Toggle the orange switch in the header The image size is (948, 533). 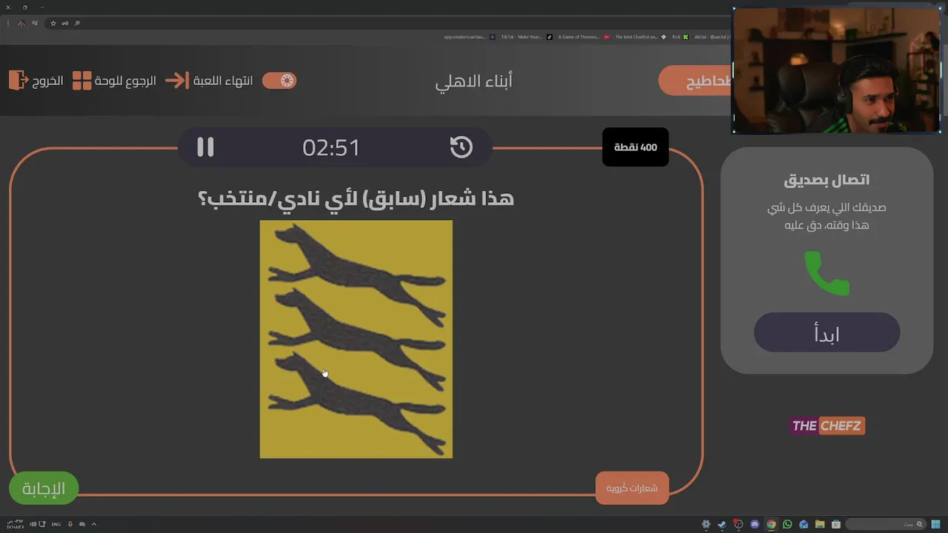pyautogui.click(x=279, y=81)
